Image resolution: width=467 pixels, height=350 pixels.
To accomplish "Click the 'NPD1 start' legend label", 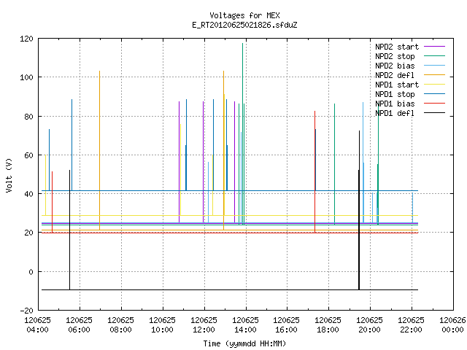I will (x=397, y=85).
